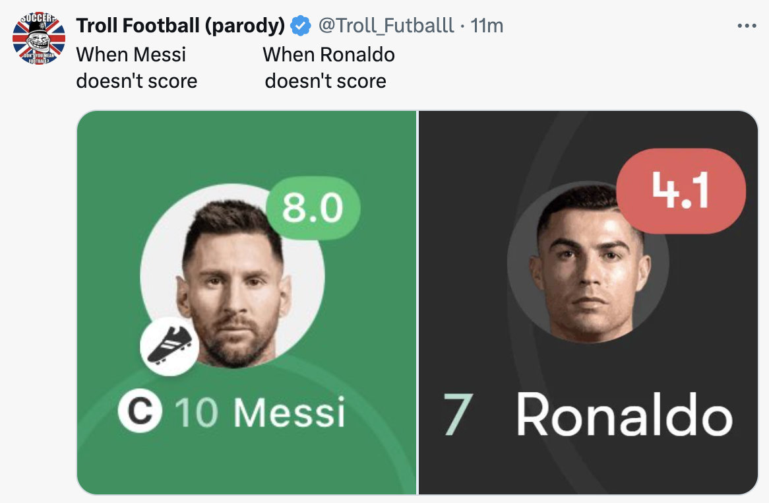Click the Ronaldo name label
The width and height of the screenshot is (769, 503).
[x=624, y=415]
